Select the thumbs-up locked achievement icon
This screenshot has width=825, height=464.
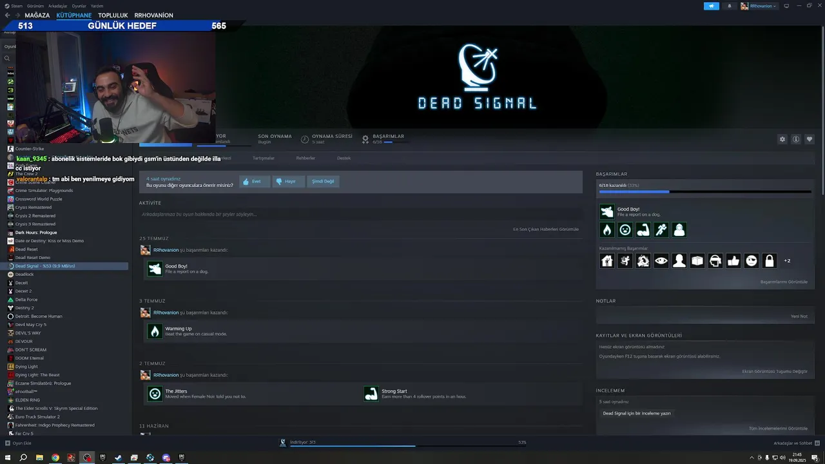tap(733, 260)
